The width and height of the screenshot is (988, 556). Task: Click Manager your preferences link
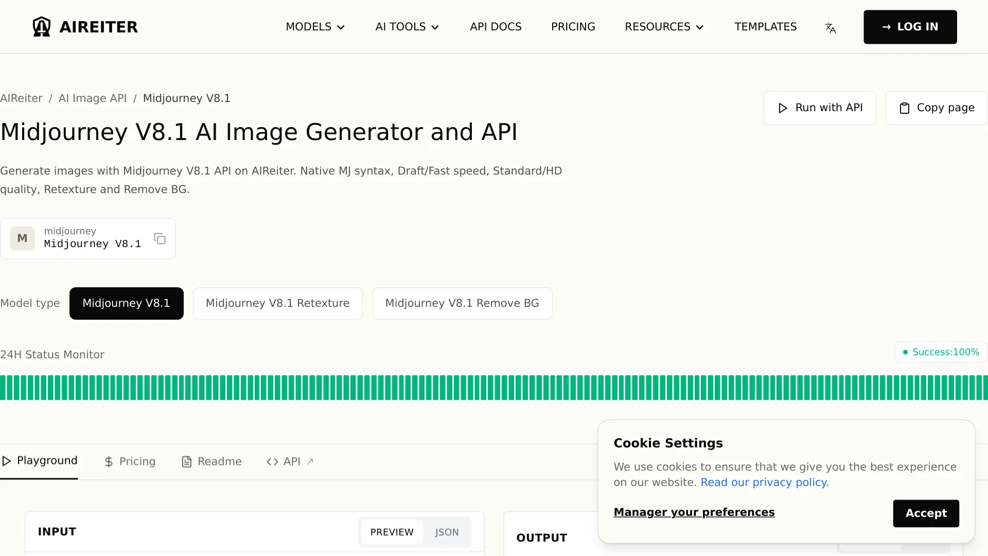point(694,512)
